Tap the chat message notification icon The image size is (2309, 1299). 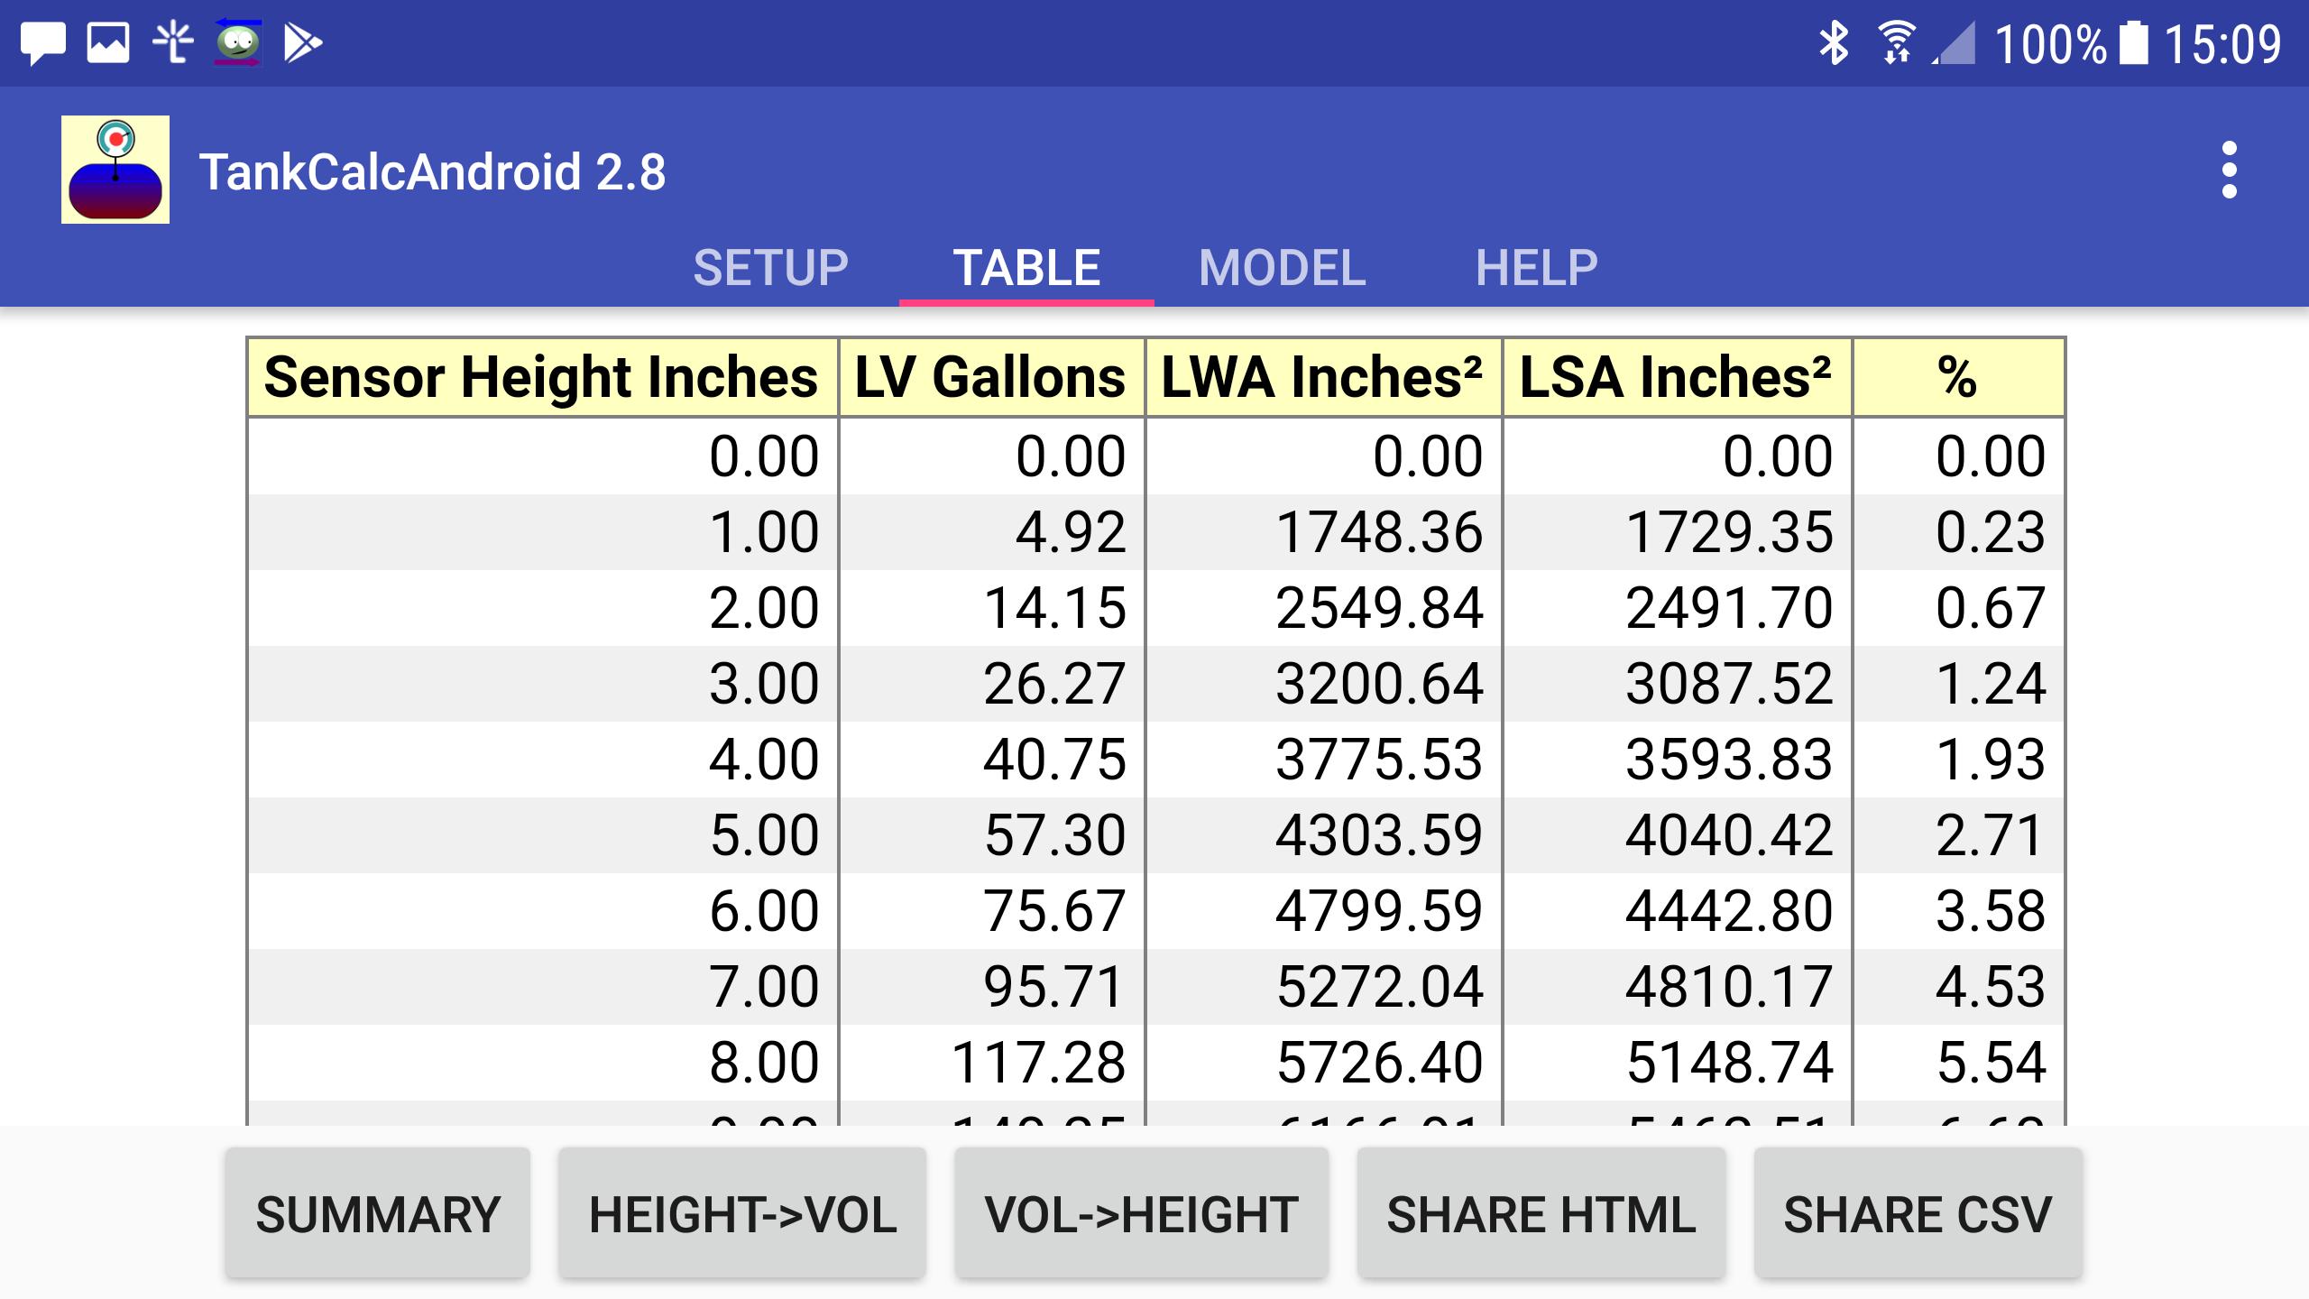click(x=42, y=43)
